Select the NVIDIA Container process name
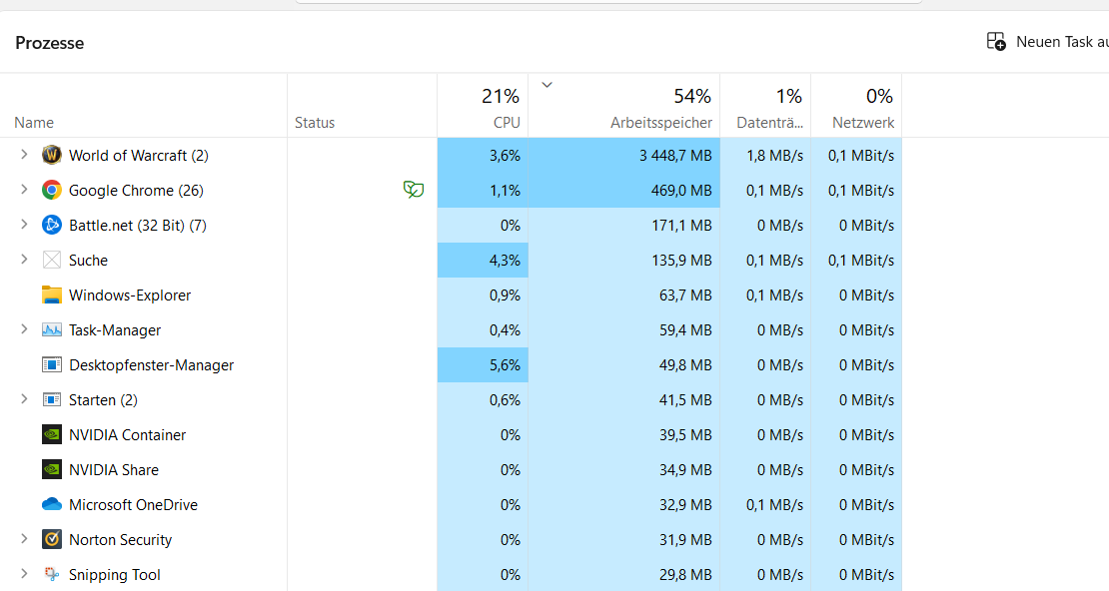Viewport: 1109px width, 591px height. 127,435
